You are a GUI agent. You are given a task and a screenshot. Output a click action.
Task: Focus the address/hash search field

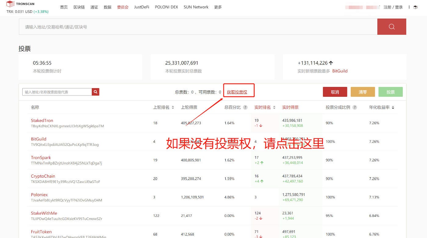pyautogui.click(x=198, y=27)
